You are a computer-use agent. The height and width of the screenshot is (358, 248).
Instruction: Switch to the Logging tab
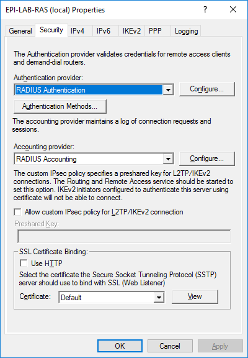coord(186,31)
